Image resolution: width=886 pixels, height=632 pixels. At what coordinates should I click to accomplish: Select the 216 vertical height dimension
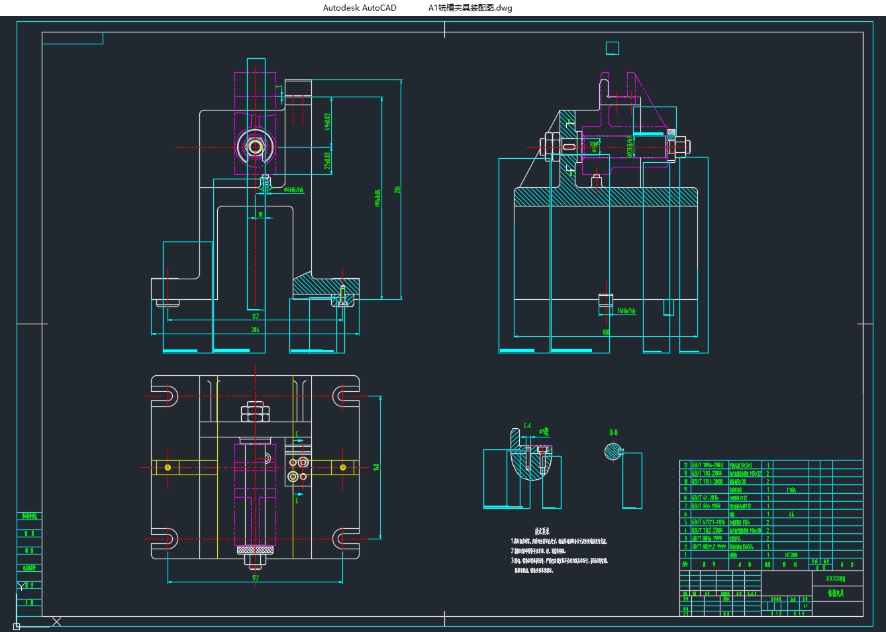coord(398,189)
